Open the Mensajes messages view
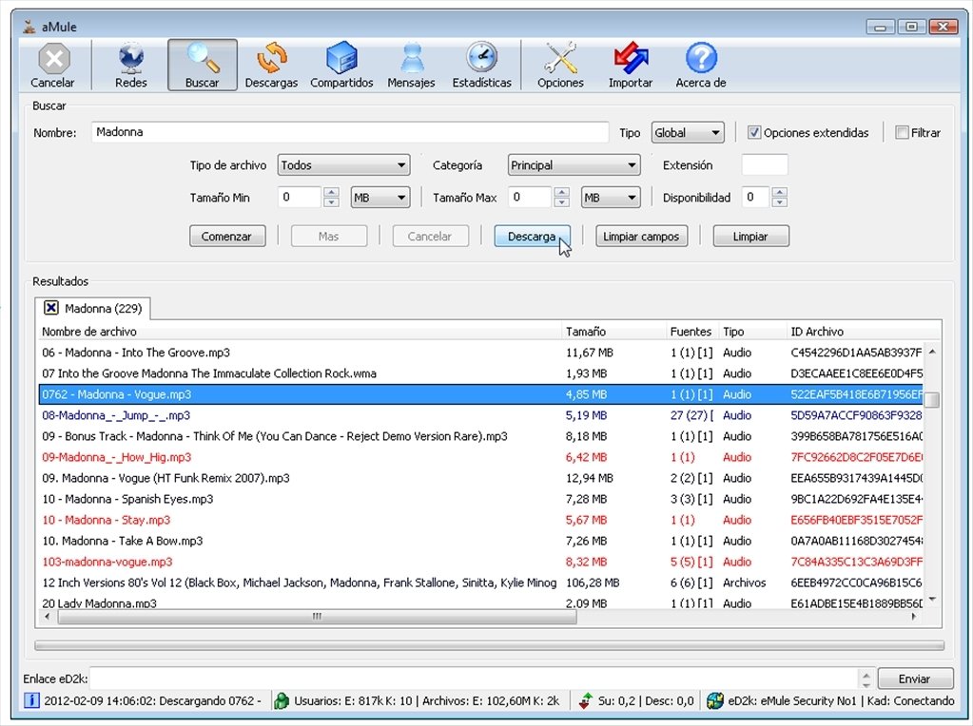Image resolution: width=973 pixels, height=726 pixels. tap(411, 66)
